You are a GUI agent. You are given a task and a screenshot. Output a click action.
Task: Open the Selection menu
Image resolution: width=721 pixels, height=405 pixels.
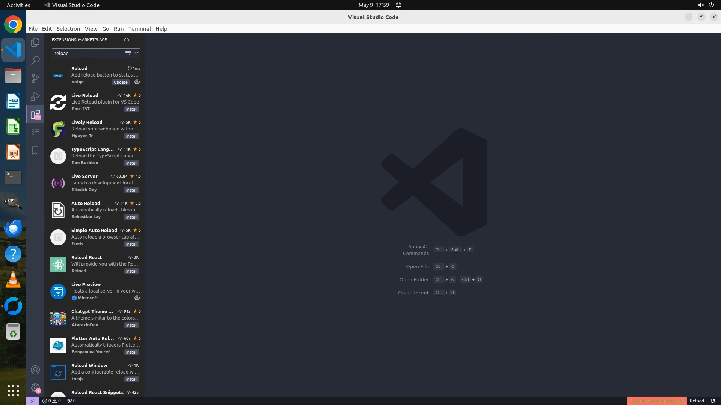(x=68, y=29)
